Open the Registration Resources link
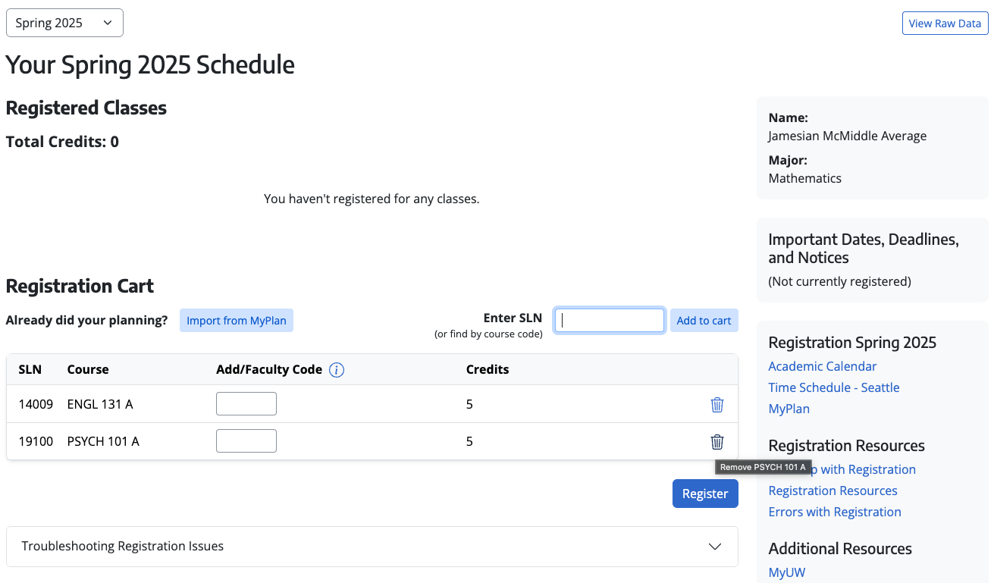The image size is (994, 583). [833, 491]
